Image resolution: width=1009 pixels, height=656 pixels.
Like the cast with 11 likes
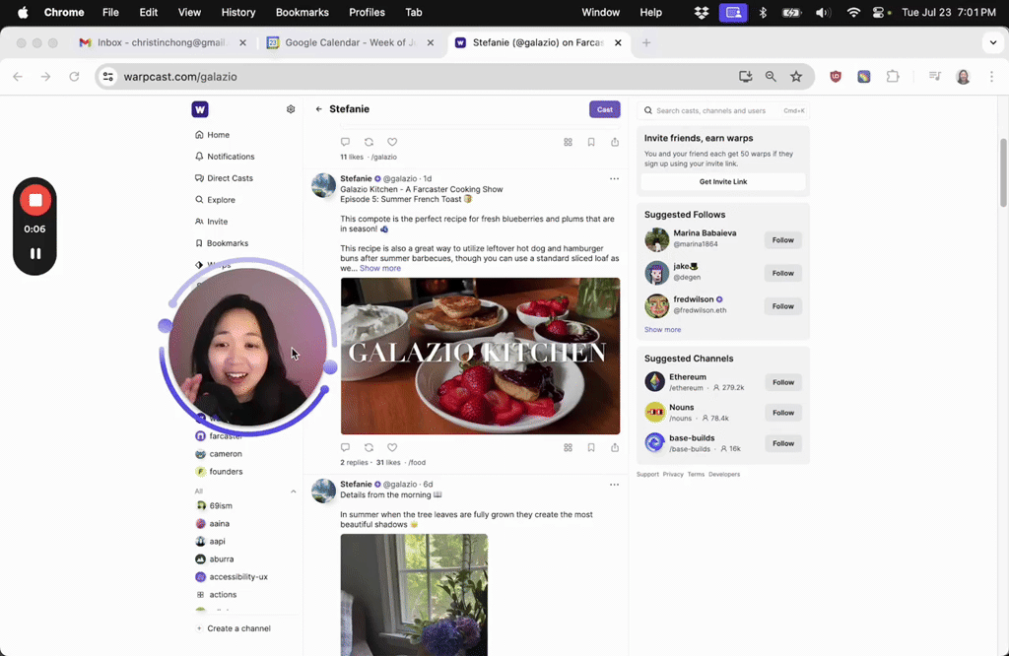(392, 142)
